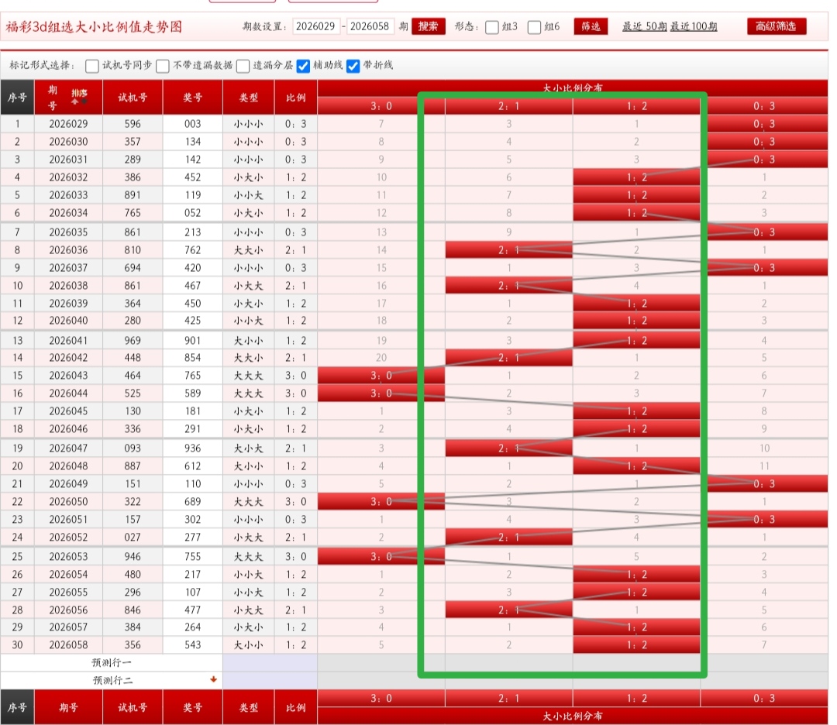Uncheck the 辅助线 checkbox
Screen dimensions: 837x725
pos(304,66)
